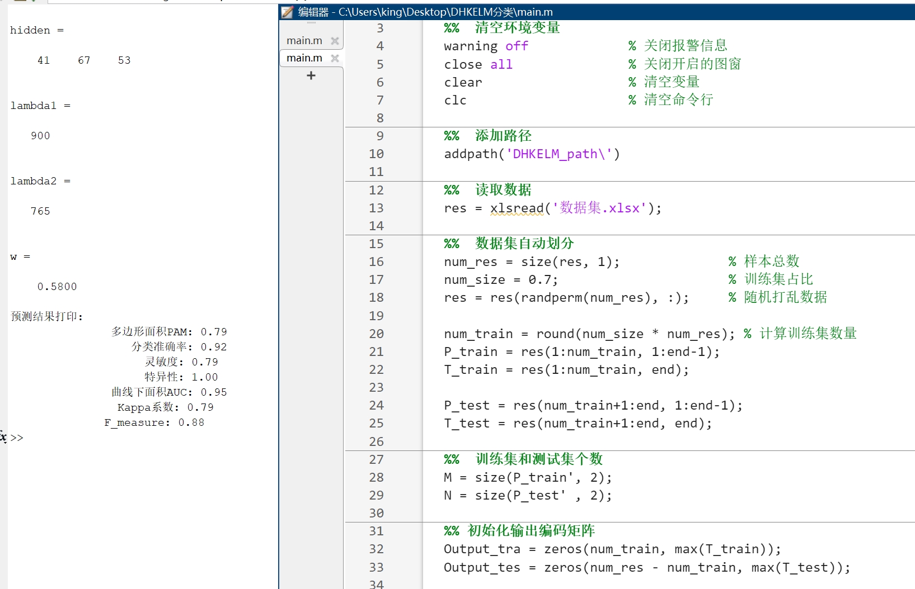Click the 'num_size = 0.7;' line
The image size is (915, 589).
coord(501,280)
